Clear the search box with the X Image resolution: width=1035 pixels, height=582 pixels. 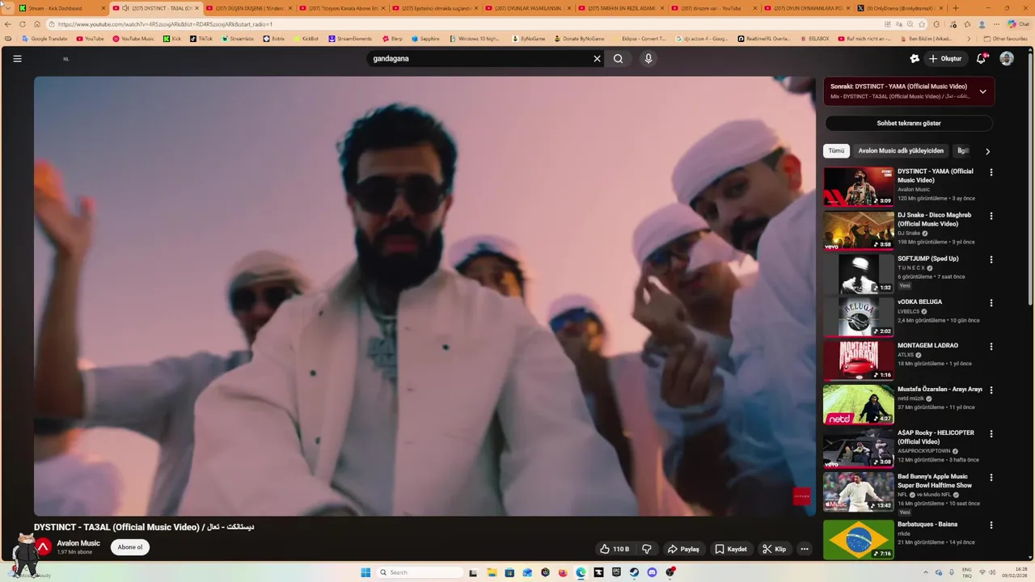(598, 58)
